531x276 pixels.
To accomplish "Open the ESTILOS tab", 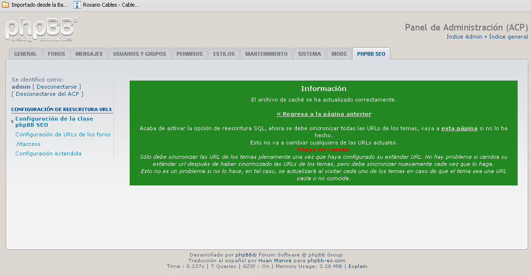I will [x=223, y=53].
